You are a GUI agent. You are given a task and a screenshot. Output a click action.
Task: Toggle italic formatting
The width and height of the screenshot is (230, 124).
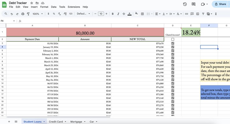point(118,14)
